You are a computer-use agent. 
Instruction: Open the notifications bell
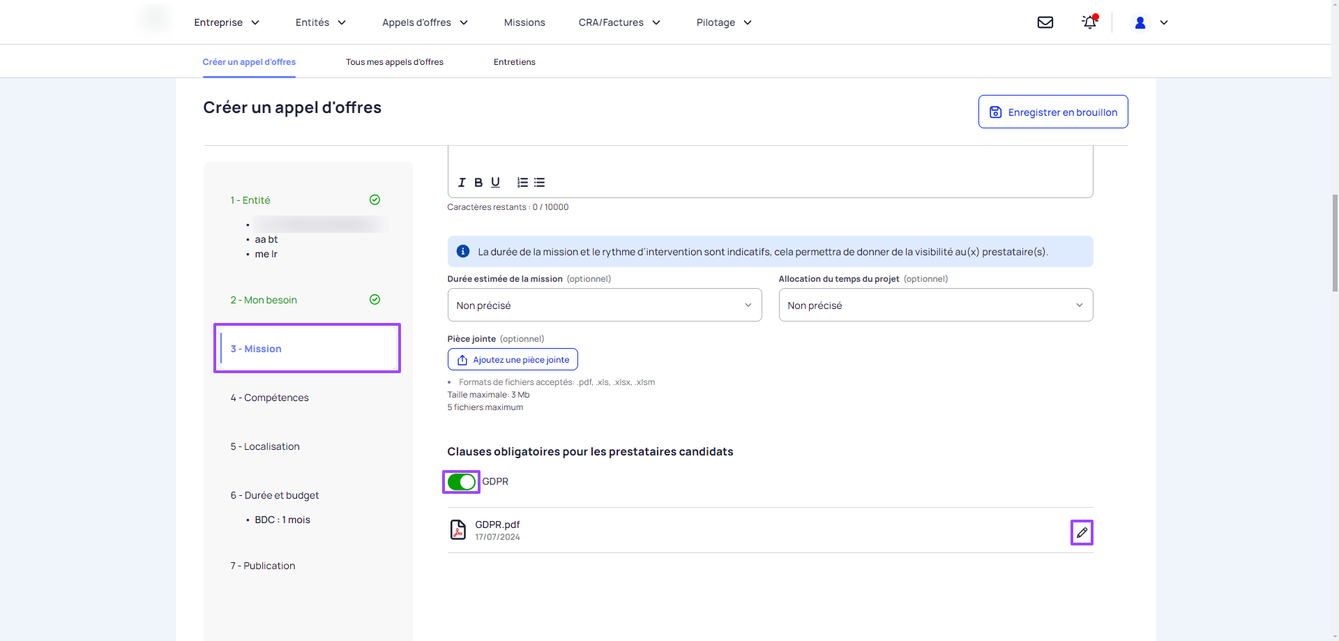point(1089,22)
